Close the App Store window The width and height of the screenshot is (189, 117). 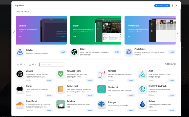point(176,6)
